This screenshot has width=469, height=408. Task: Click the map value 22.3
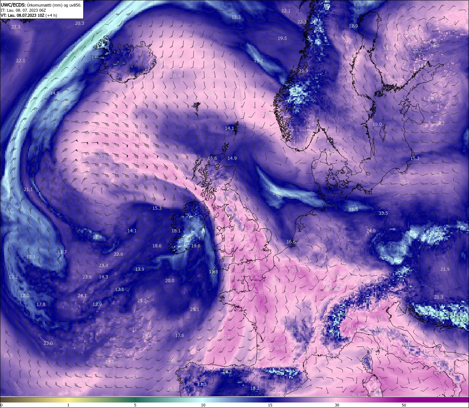point(302,22)
